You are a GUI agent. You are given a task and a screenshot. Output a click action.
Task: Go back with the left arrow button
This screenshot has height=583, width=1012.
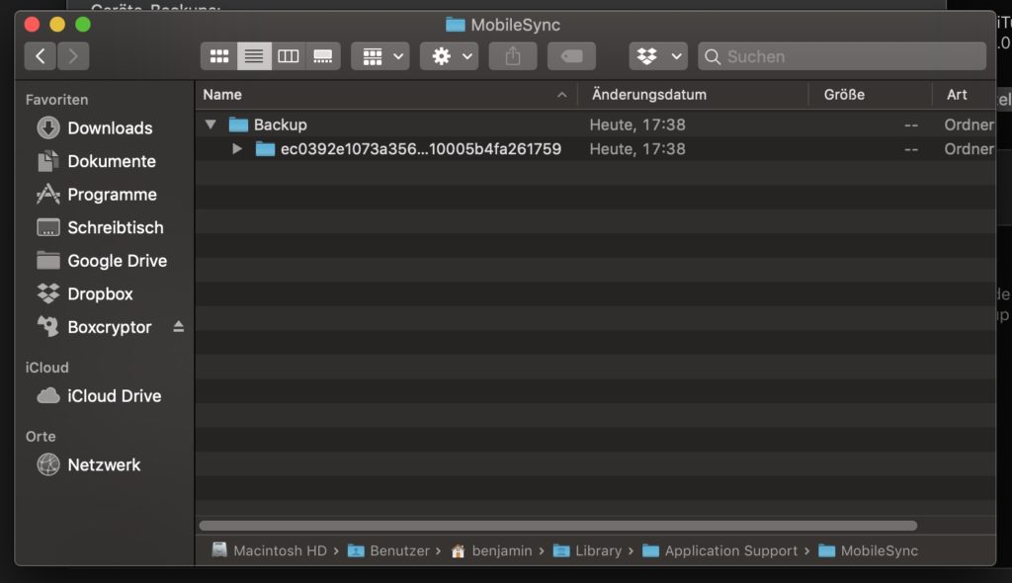pos(40,56)
